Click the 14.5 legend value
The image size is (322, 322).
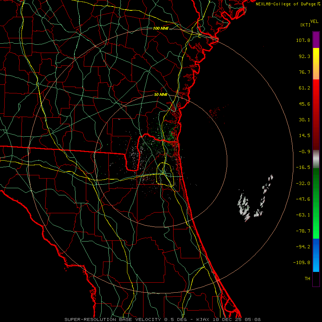304,136
